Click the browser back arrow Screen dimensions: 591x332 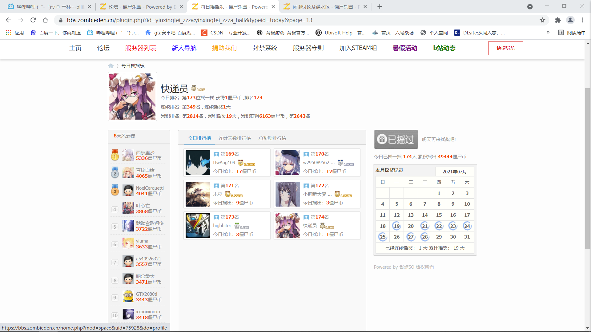pos(8,20)
